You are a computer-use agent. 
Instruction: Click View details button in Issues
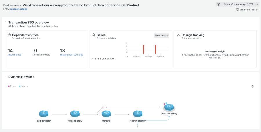[x=161, y=35]
